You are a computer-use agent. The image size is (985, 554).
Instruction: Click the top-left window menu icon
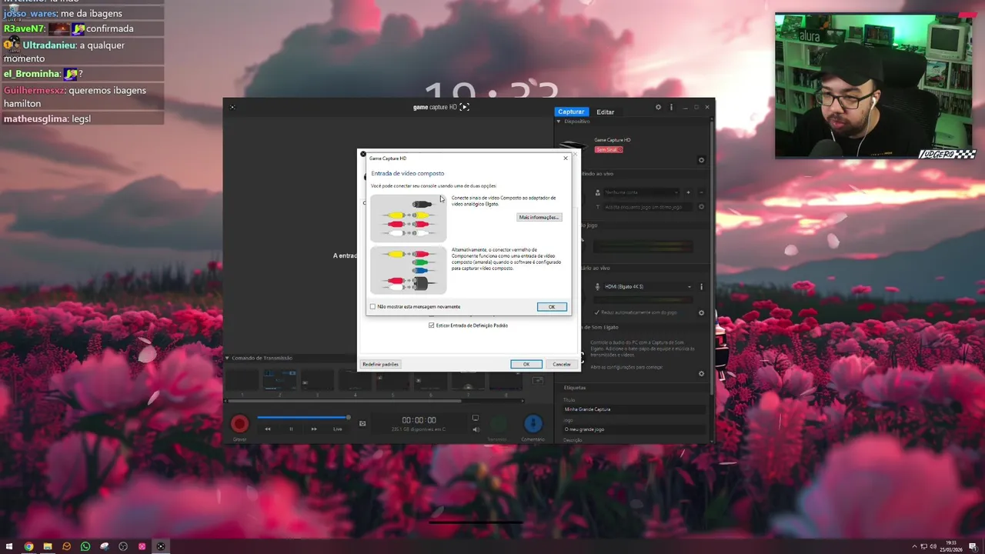232,107
